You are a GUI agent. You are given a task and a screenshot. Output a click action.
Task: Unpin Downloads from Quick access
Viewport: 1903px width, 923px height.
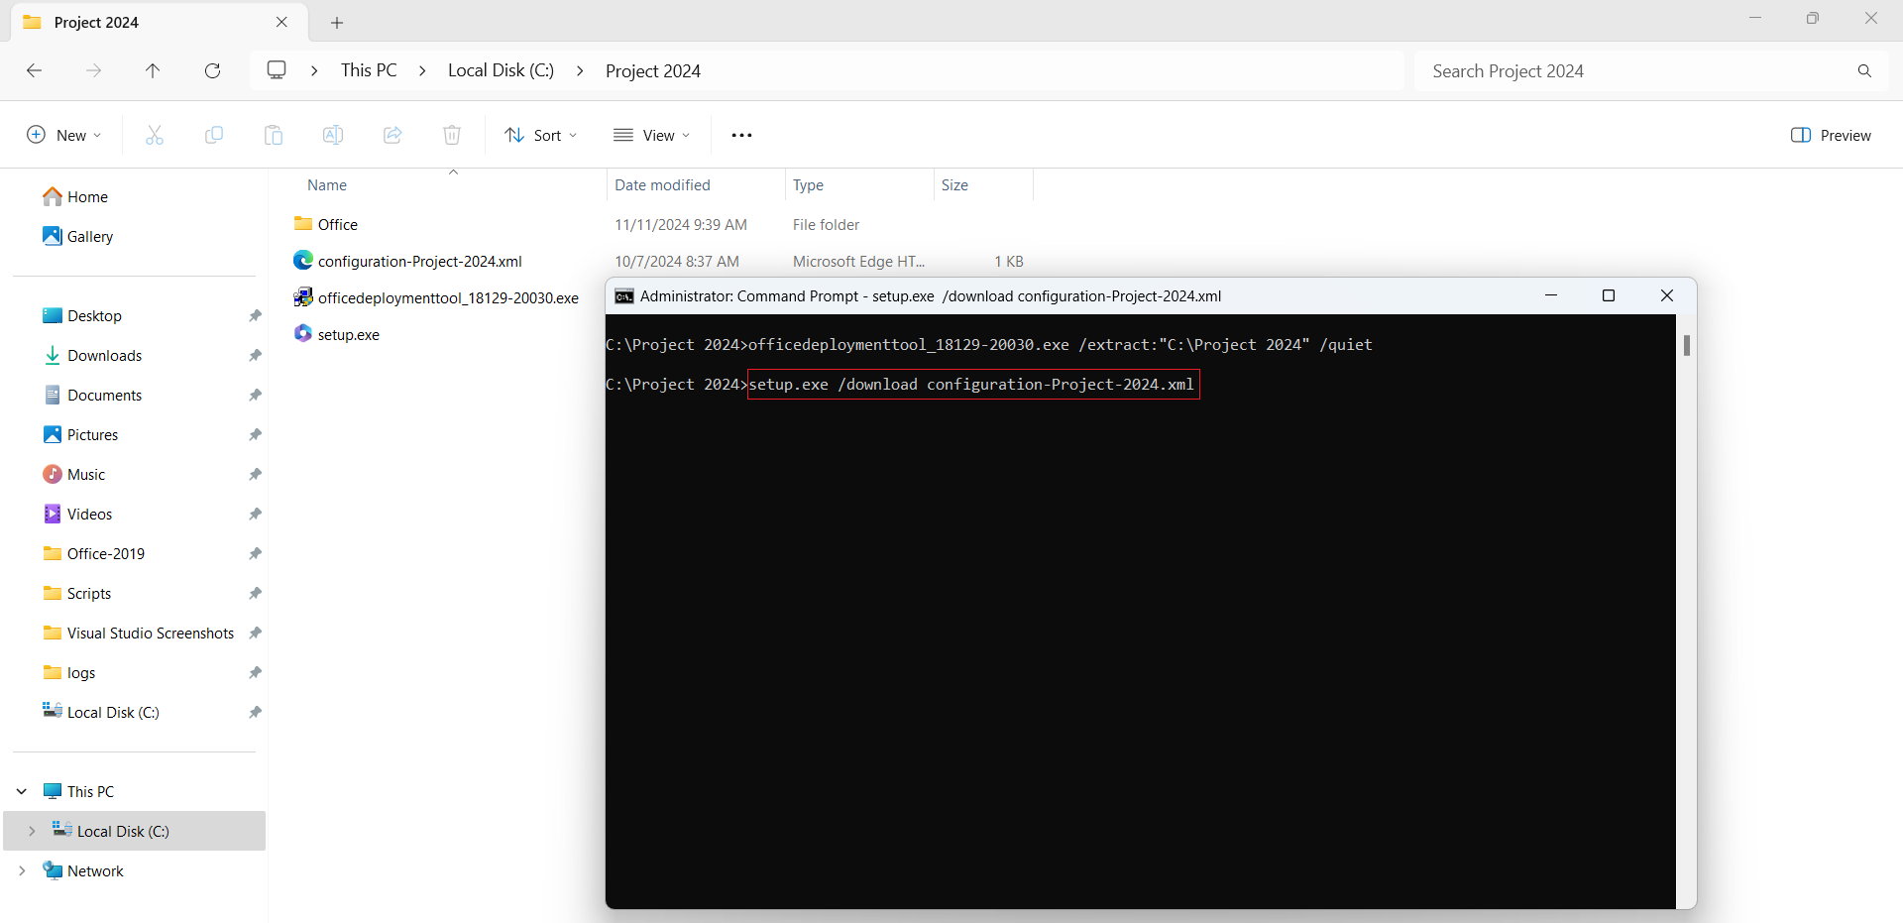pos(255,355)
